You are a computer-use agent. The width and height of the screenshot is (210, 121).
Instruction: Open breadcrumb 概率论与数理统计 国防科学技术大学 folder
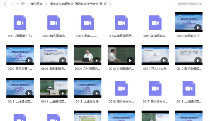(78, 4)
